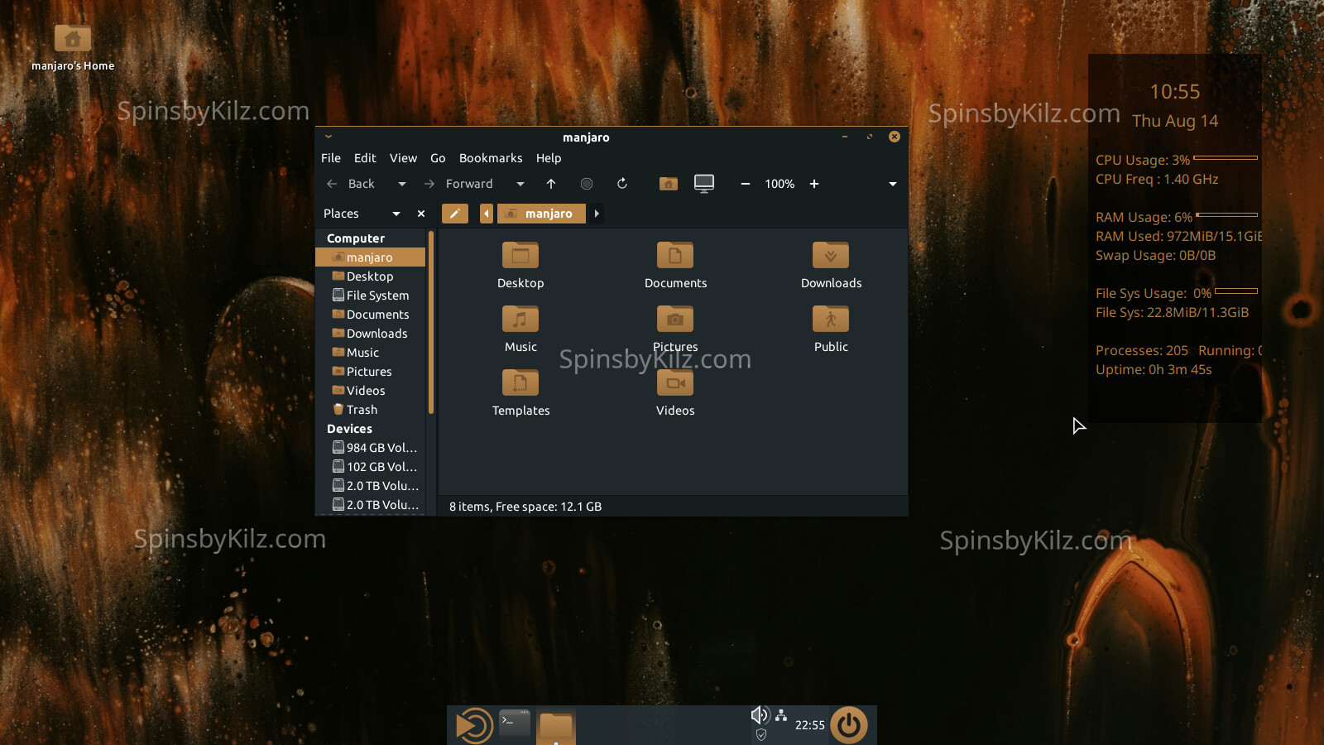Click the security shield tray icon

click(x=761, y=734)
